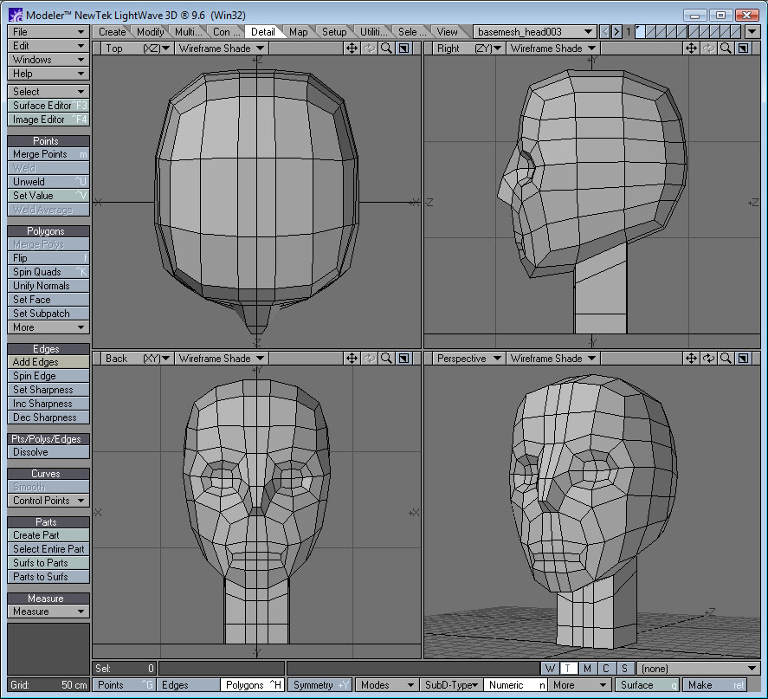Switch to the Create tab

coord(113,32)
